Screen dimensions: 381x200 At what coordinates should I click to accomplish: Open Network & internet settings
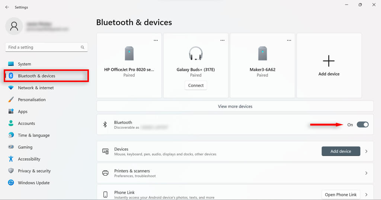[x=36, y=88]
